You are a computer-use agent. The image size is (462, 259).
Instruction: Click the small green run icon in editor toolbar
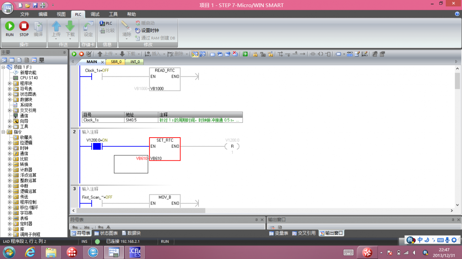pos(74,54)
